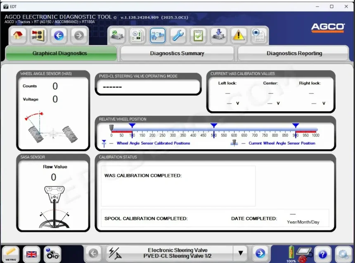Screen dimensions: 355x263
Task: Switch to Graphical Diagnostics tab
Action: (x=61, y=53)
